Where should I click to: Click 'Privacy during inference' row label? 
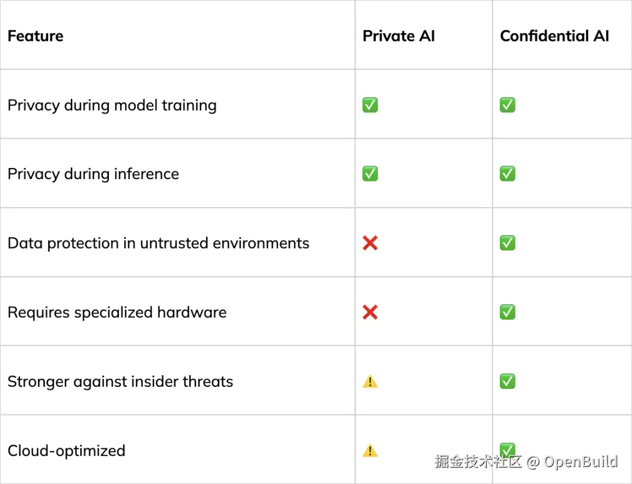(x=93, y=174)
